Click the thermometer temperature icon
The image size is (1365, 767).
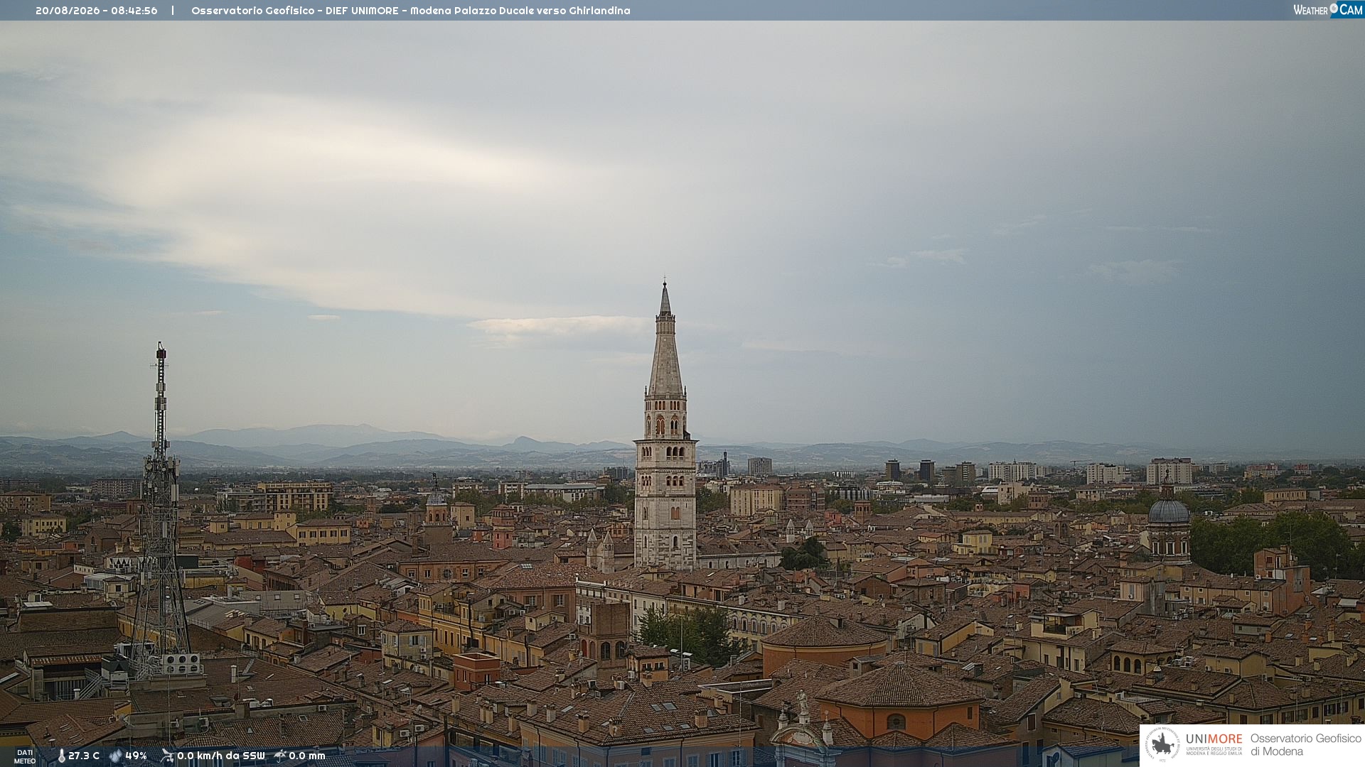(62, 756)
